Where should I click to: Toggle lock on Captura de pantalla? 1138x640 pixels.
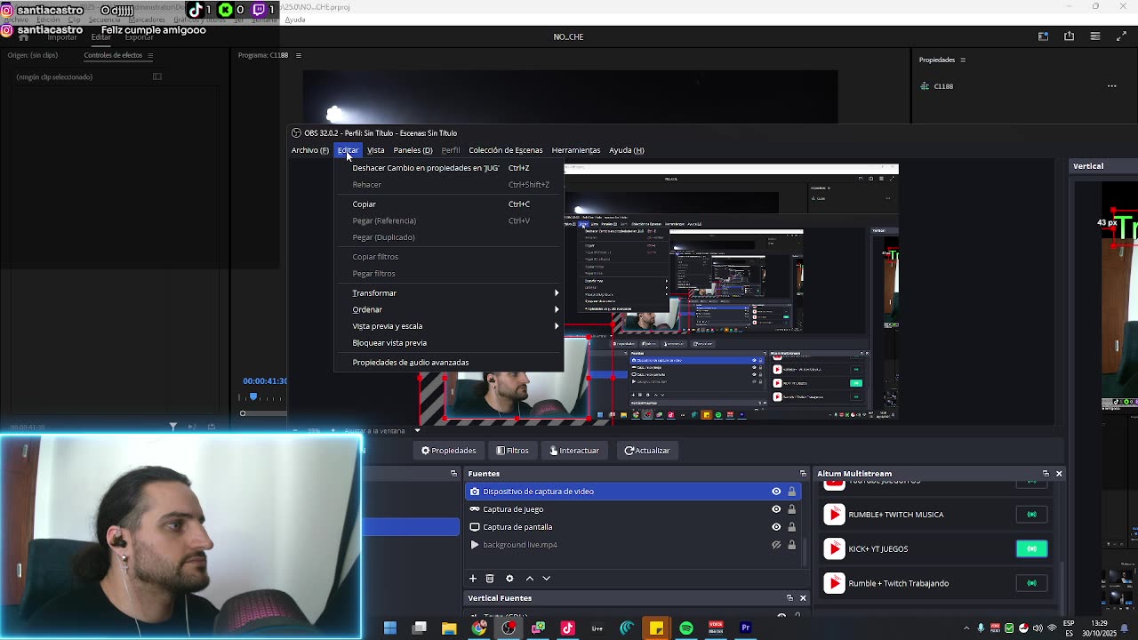792,527
